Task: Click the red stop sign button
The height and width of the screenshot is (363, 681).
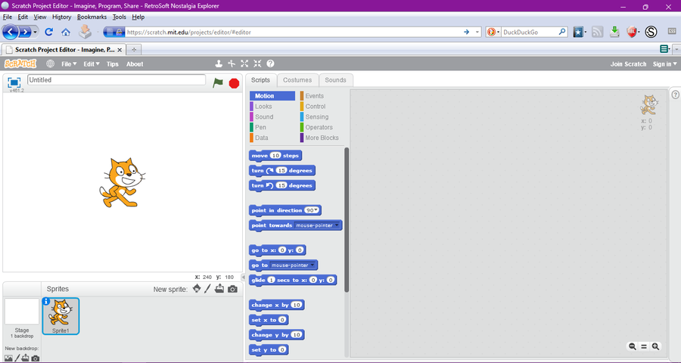Action: coord(234,83)
